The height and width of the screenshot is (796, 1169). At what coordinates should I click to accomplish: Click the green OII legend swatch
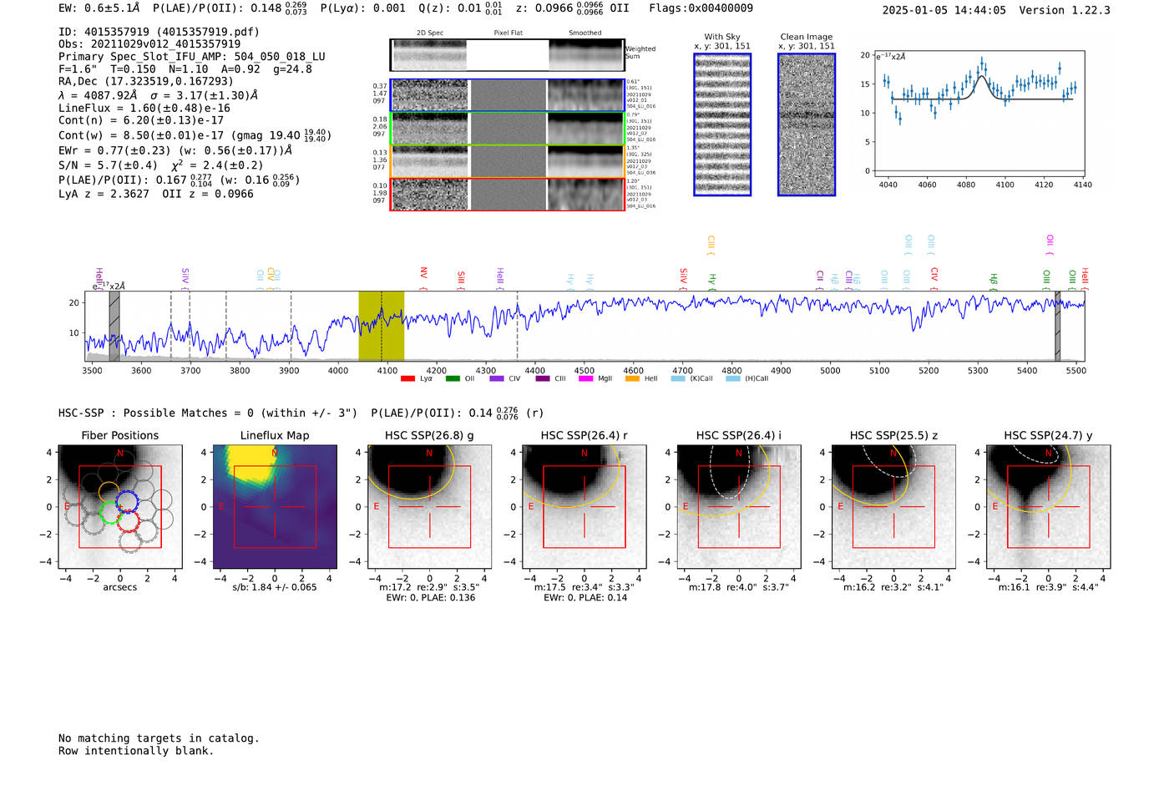click(x=453, y=379)
